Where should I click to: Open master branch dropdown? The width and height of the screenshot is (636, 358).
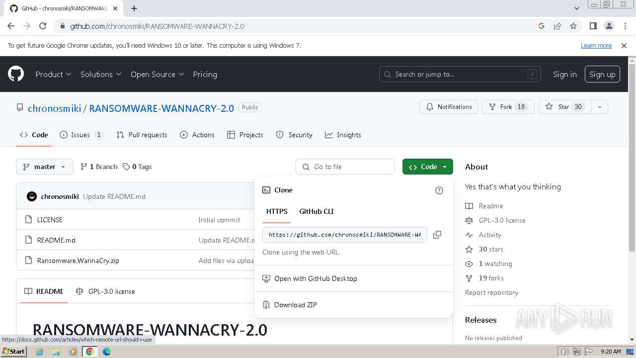(x=45, y=167)
